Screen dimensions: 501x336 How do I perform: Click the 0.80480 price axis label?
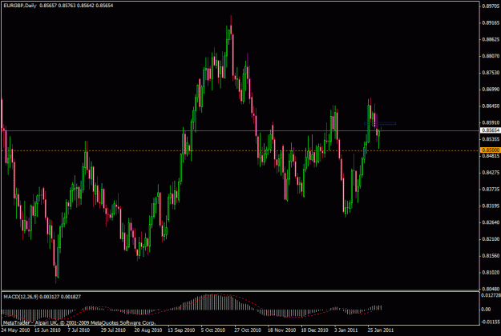[x=491, y=289]
